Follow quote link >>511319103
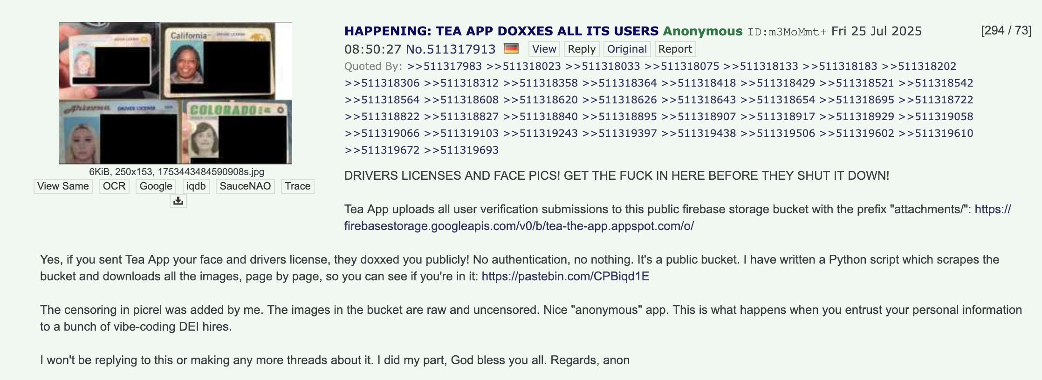This screenshot has width=1042, height=380. click(461, 133)
